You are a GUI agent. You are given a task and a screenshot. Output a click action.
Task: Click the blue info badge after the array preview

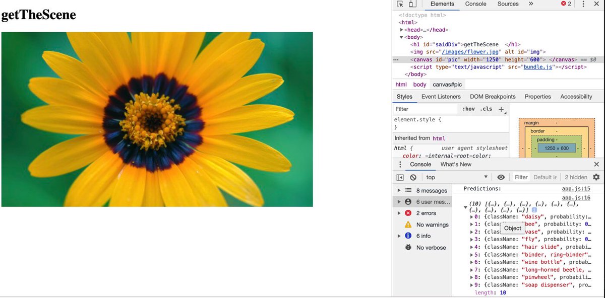(534, 210)
